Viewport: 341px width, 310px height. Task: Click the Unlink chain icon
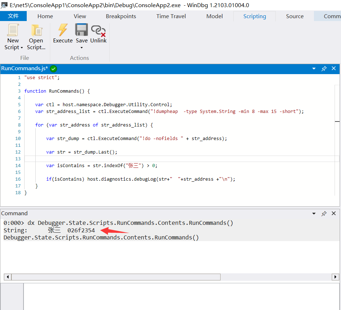point(98,30)
